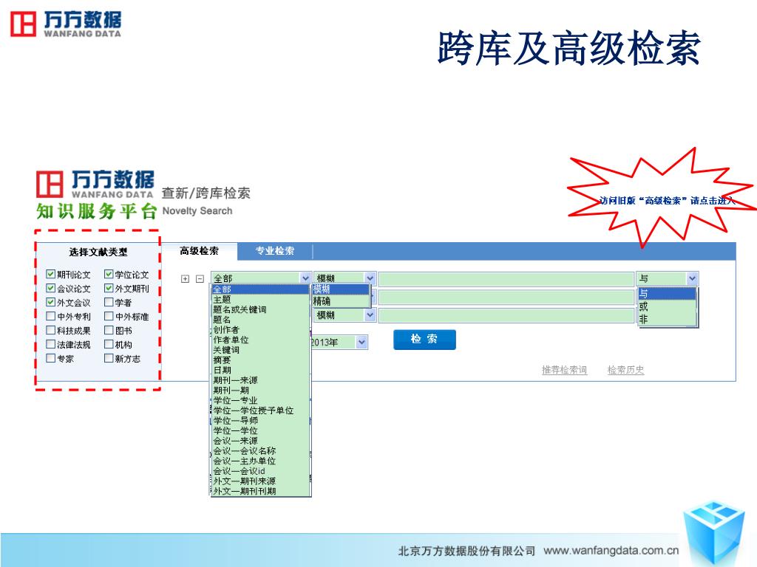
Task: Select 会议—来源 option
Action: [x=259, y=441]
